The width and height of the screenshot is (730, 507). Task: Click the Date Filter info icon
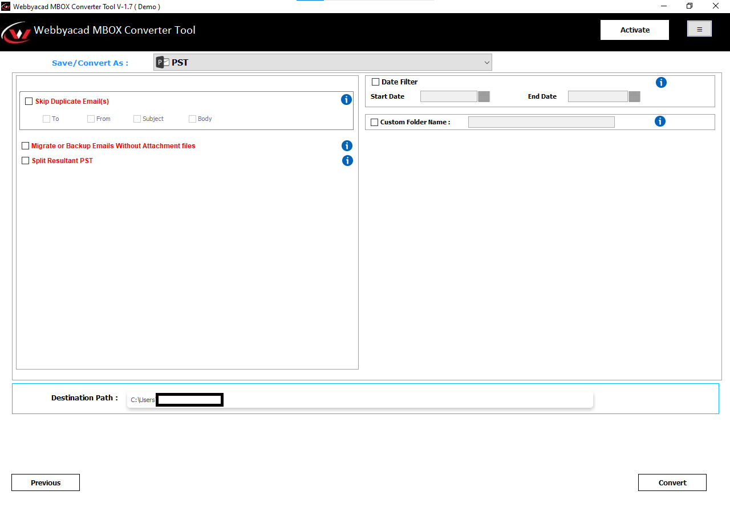(x=661, y=83)
